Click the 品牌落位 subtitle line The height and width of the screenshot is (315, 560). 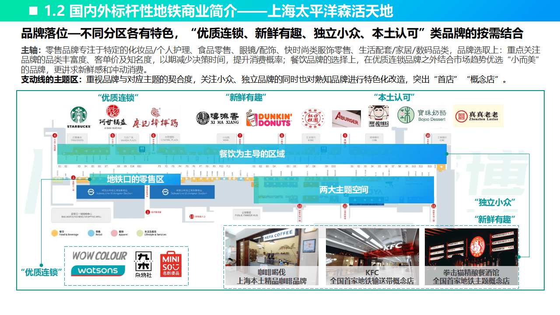point(272,33)
